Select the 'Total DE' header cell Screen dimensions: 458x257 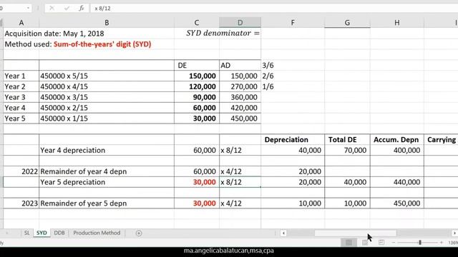coord(347,140)
